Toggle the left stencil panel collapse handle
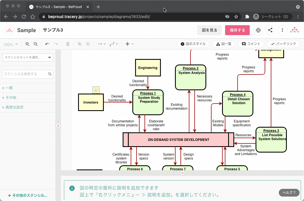The image size is (304, 201). 58,125
